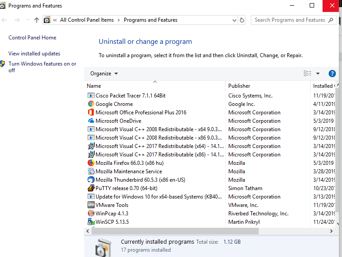Open help with the blue question mark

point(332,74)
